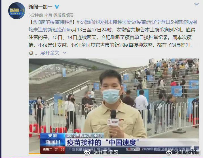Viewport: 203px width, 158px height.
Task: Open the 新闻一加一 profile avatar
Action: pos(17,11)
